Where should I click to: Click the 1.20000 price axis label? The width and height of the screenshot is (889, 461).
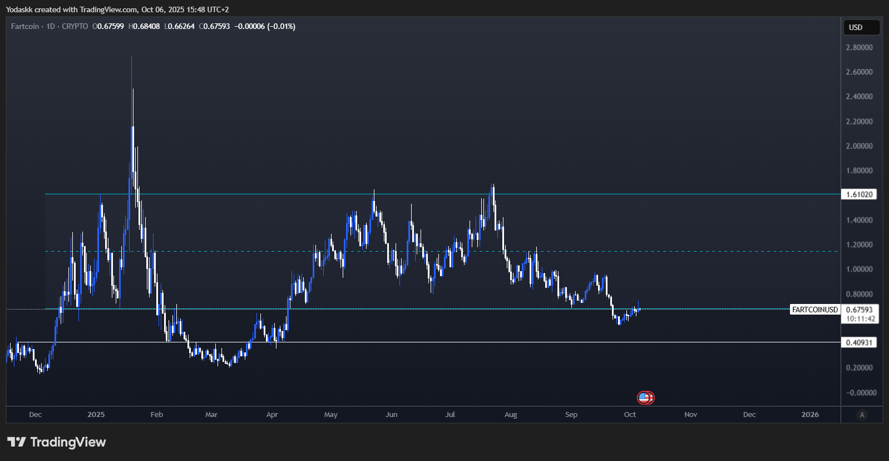tap(860, 244)
